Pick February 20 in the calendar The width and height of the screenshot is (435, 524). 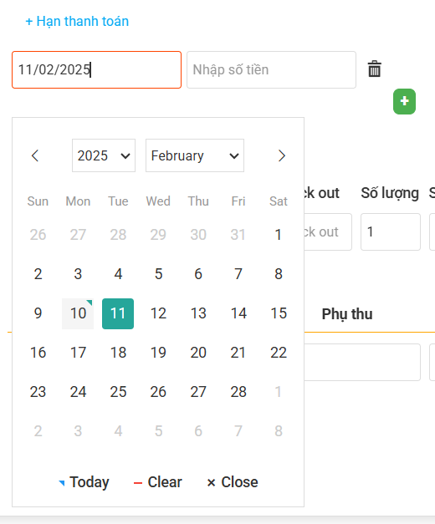[198, 353]
